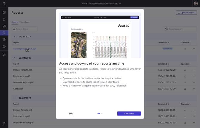Download Alerts.pdf from 23/04/2023
Image resolution: width=200 pixels, height=128 pixels.
coord(185,88)
